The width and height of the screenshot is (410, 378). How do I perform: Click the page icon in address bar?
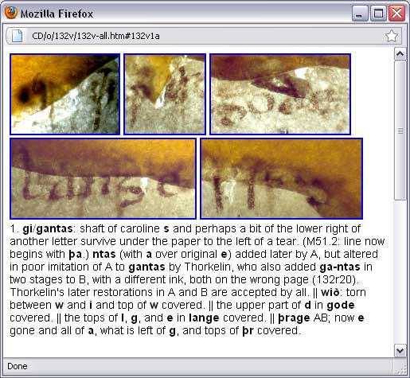(17, 36)
